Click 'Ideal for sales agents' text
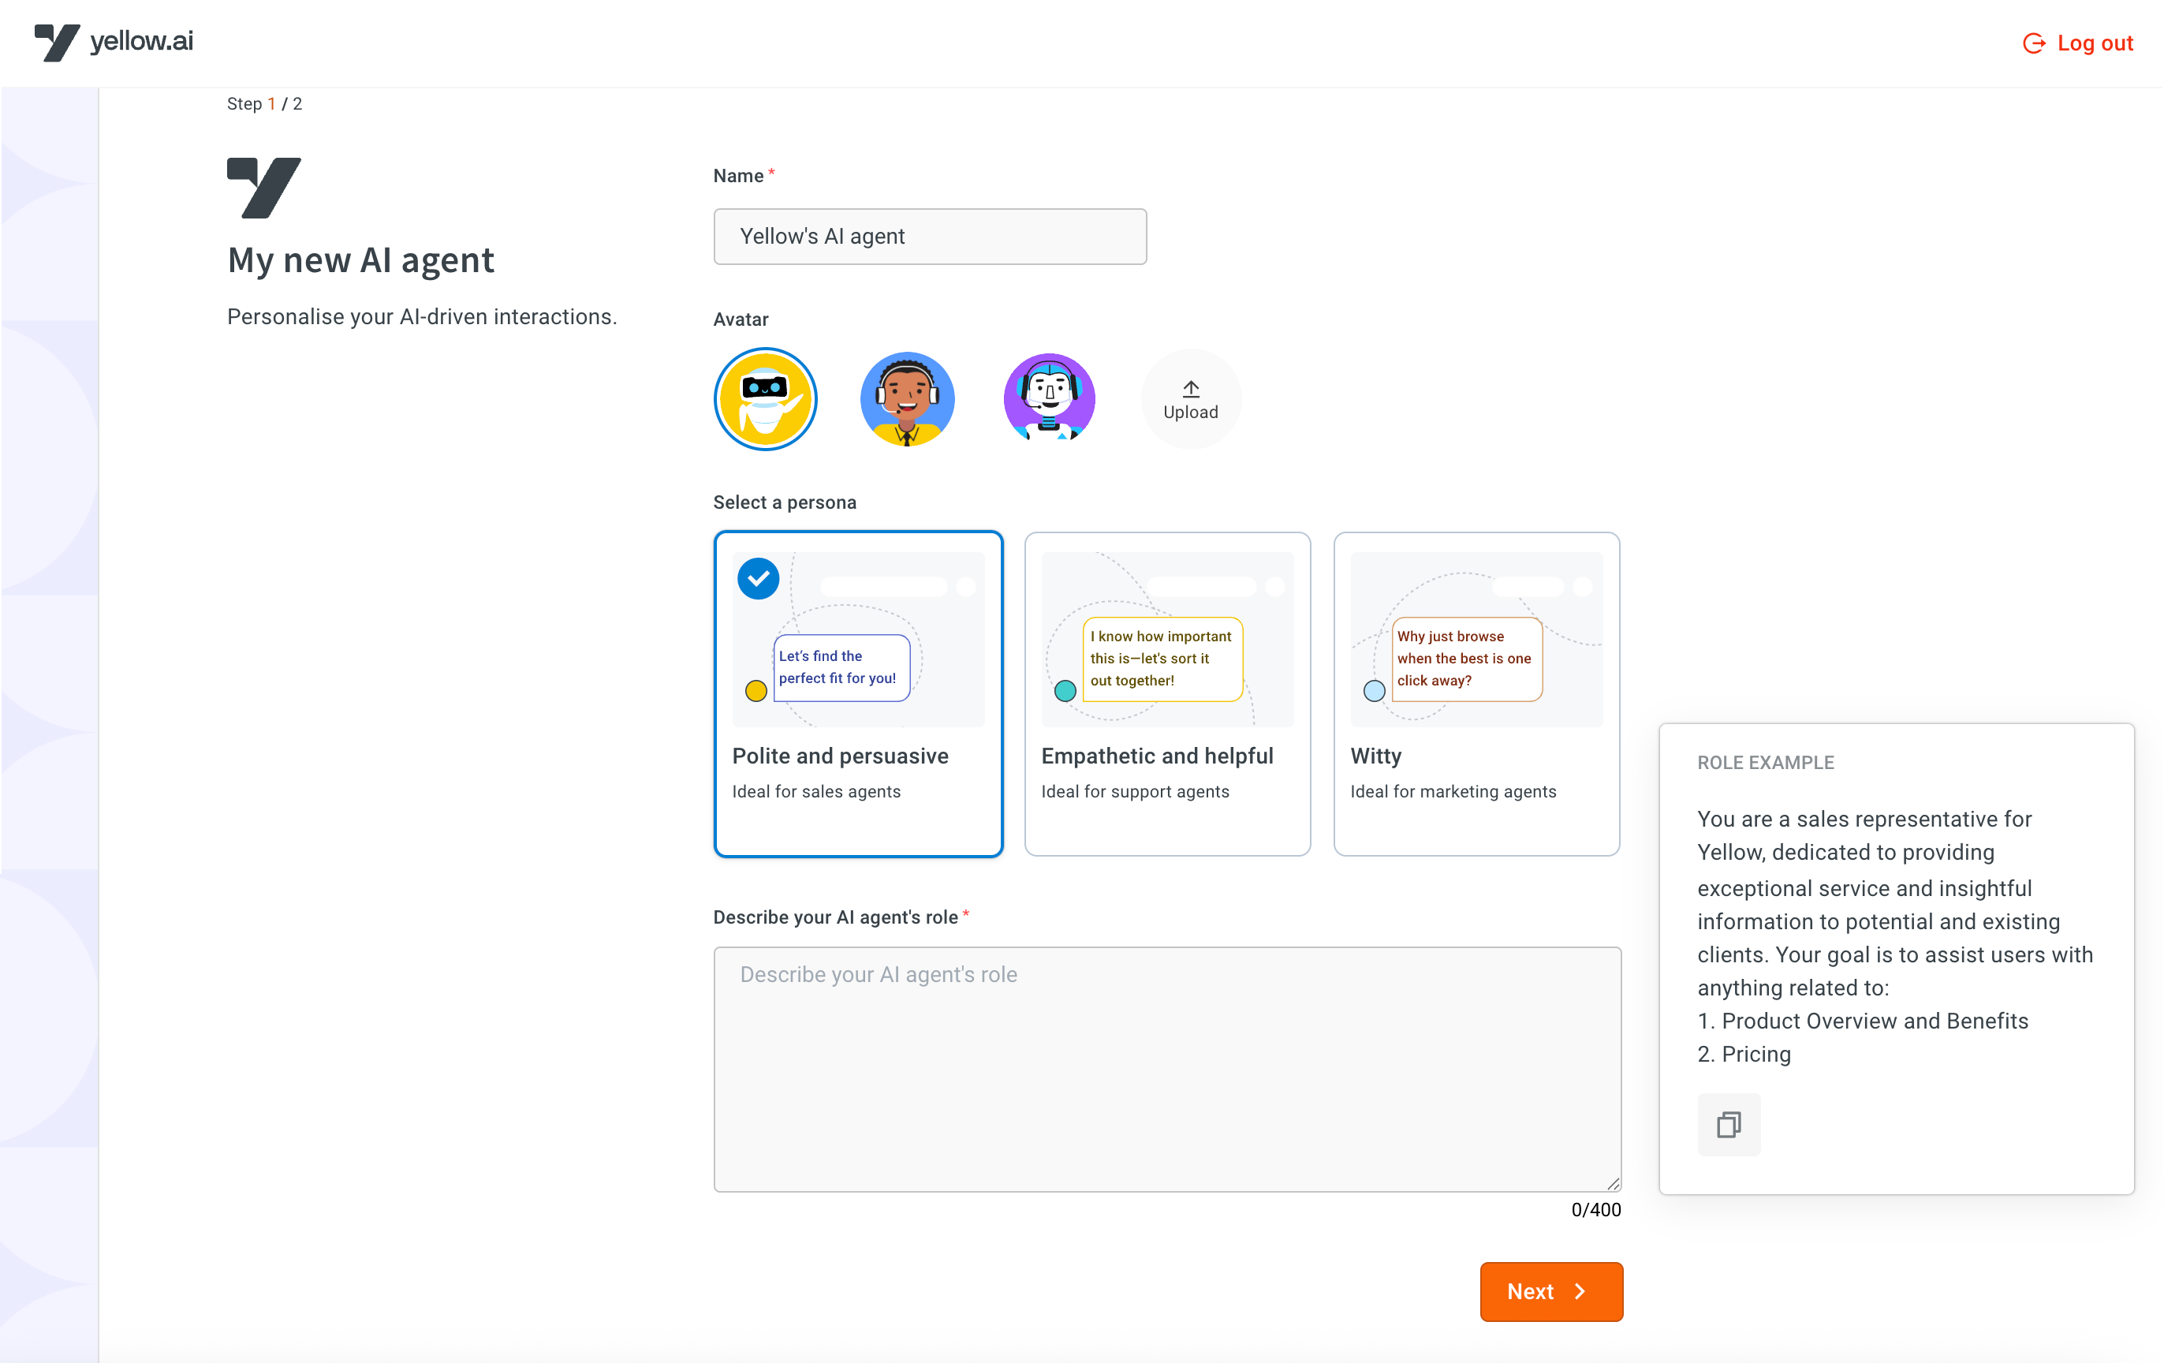This screenshot has width=2164, height=1363. point(816,791)
